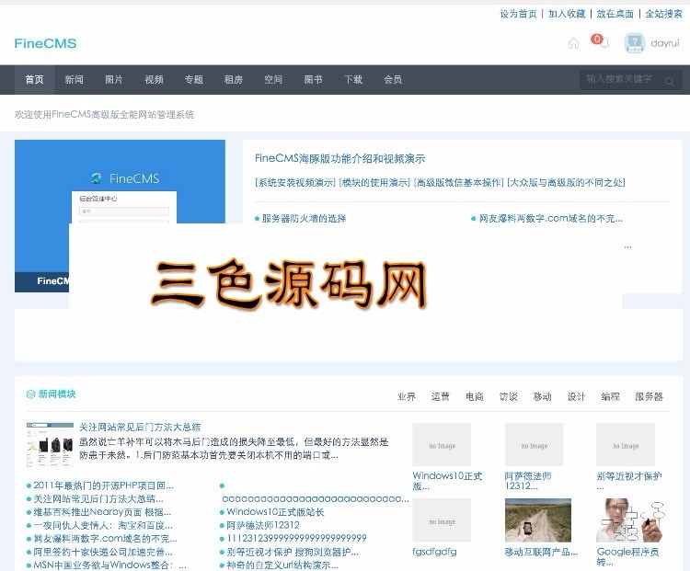Click no-image thumbnail above fgsdfgdfg
Viewport: 690px width, 571px height.
click(442, 520)
